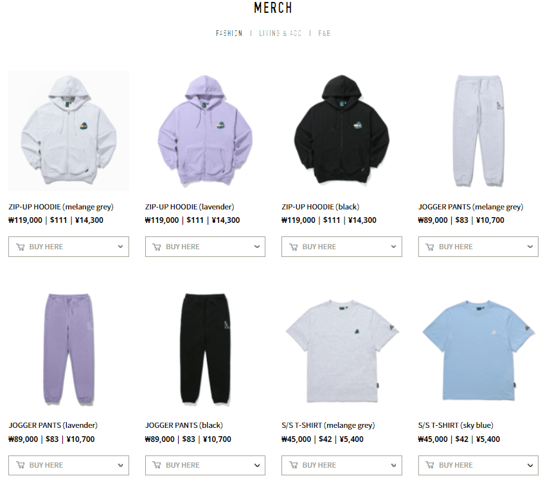This screenshot has height=494, width=552.
Task: Expand the BUY HERE chevron for the sky blue T-shirt
Action: (530, 465)
